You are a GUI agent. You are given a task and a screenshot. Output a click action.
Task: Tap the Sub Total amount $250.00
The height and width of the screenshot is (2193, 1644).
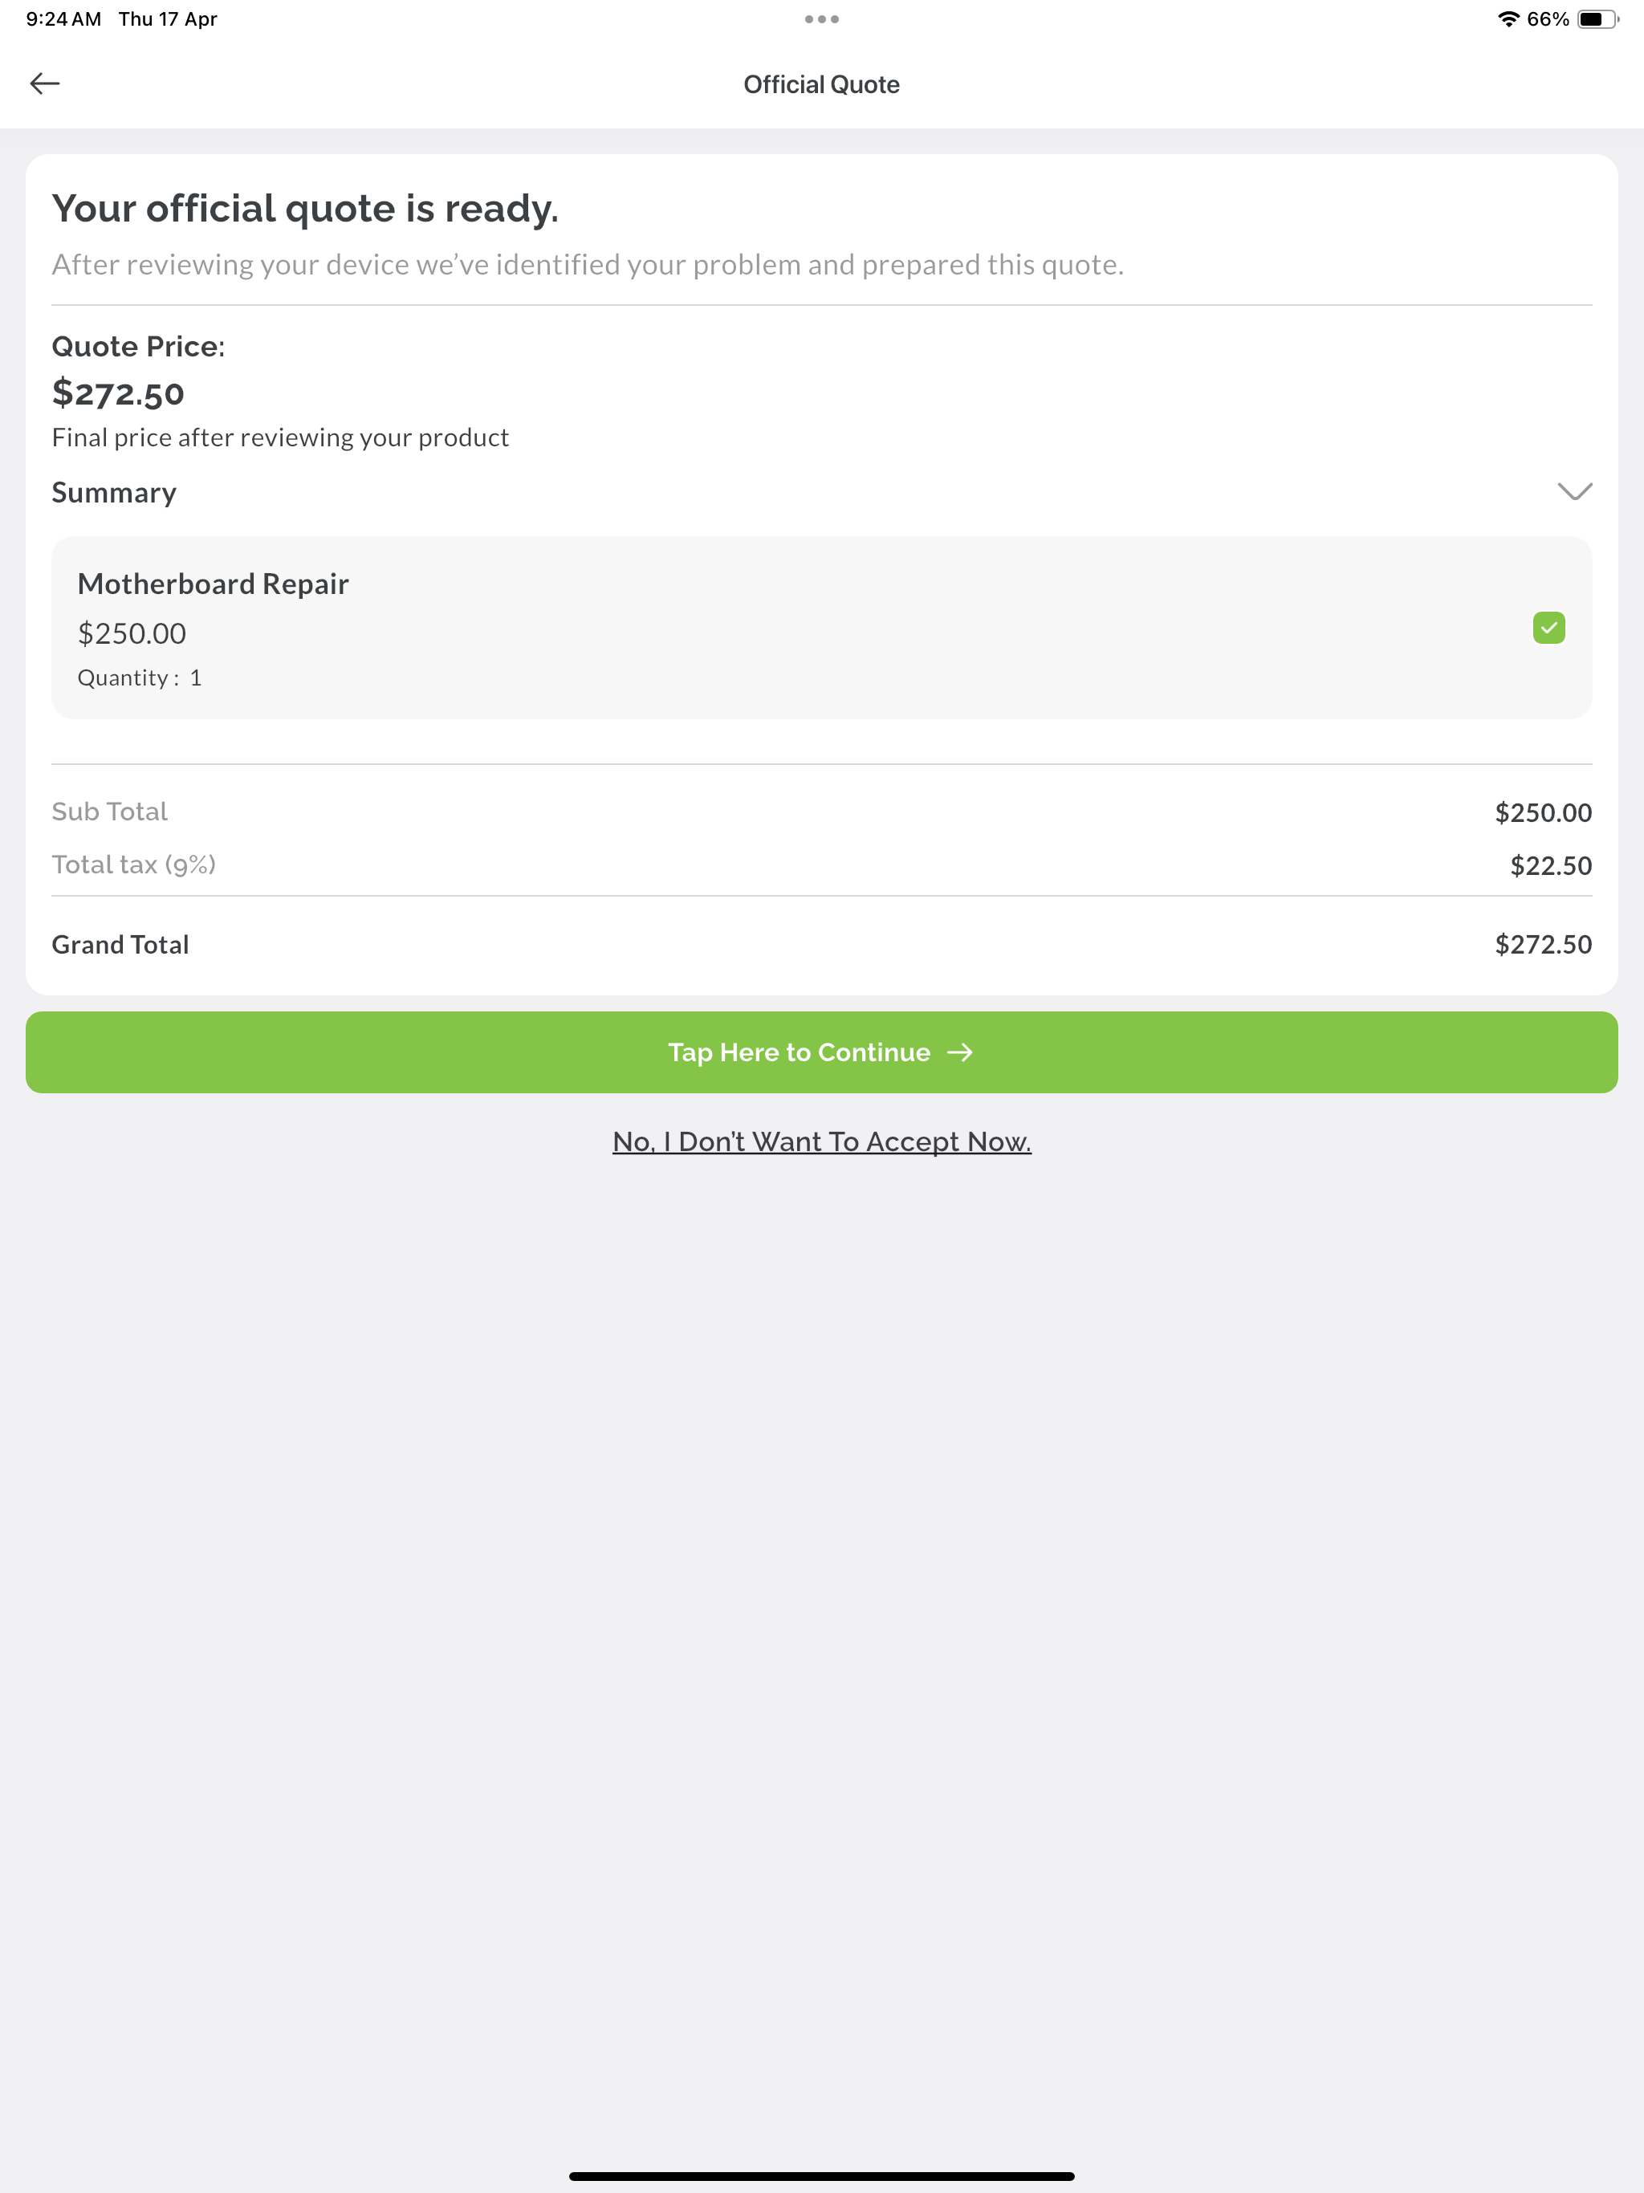coord(1543,812)
